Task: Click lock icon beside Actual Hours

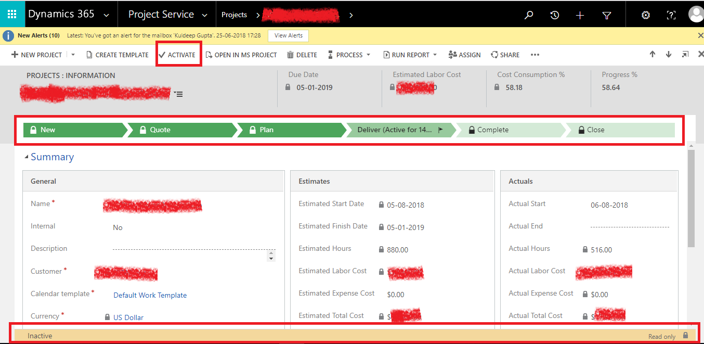Action: [585, 249]
